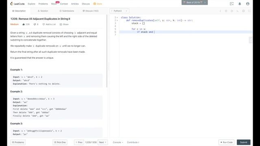Image resolution: width=260 pixels, height=146 pixels.
Task: Submit the solution
Action: point(244,142)
